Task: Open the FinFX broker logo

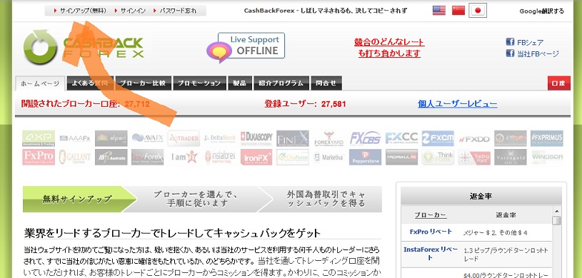Action: [x=293, y=138]
